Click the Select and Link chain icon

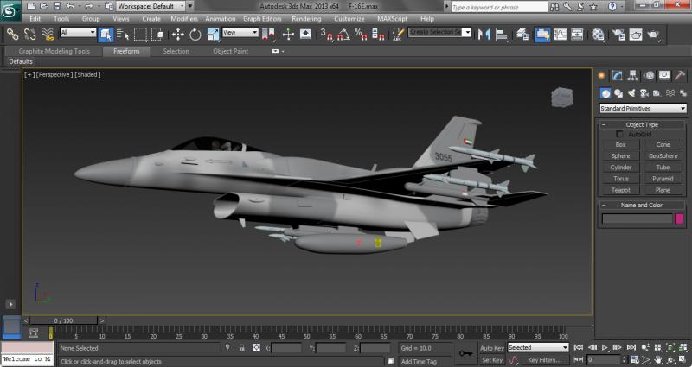pos(13,35)
